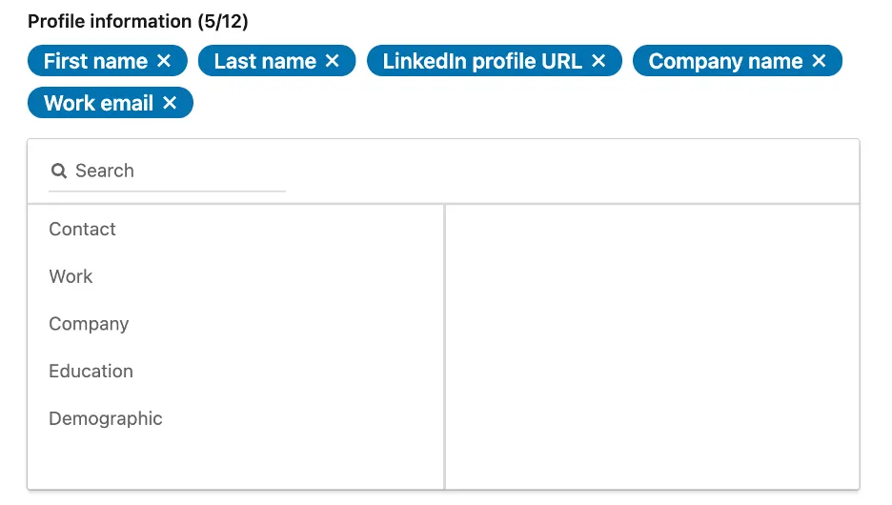Select the Company name chip label
892x505 pixels.
coord(725,61)
